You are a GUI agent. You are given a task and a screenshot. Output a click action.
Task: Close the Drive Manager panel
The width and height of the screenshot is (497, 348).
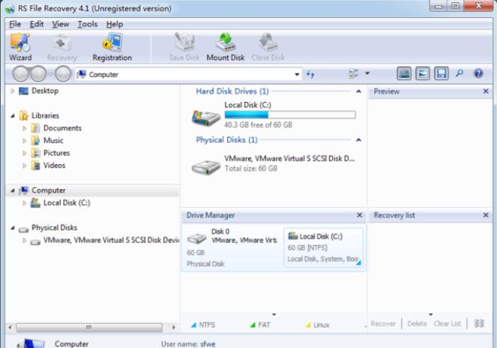click(359, 215)
